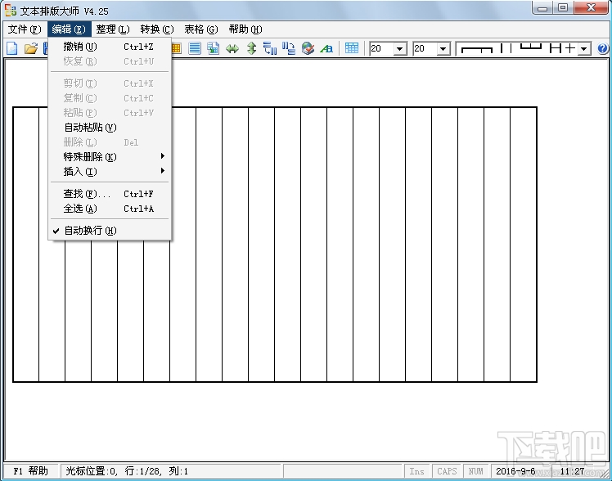
Task: Expand the 插入 submenu
Action: 110,171
